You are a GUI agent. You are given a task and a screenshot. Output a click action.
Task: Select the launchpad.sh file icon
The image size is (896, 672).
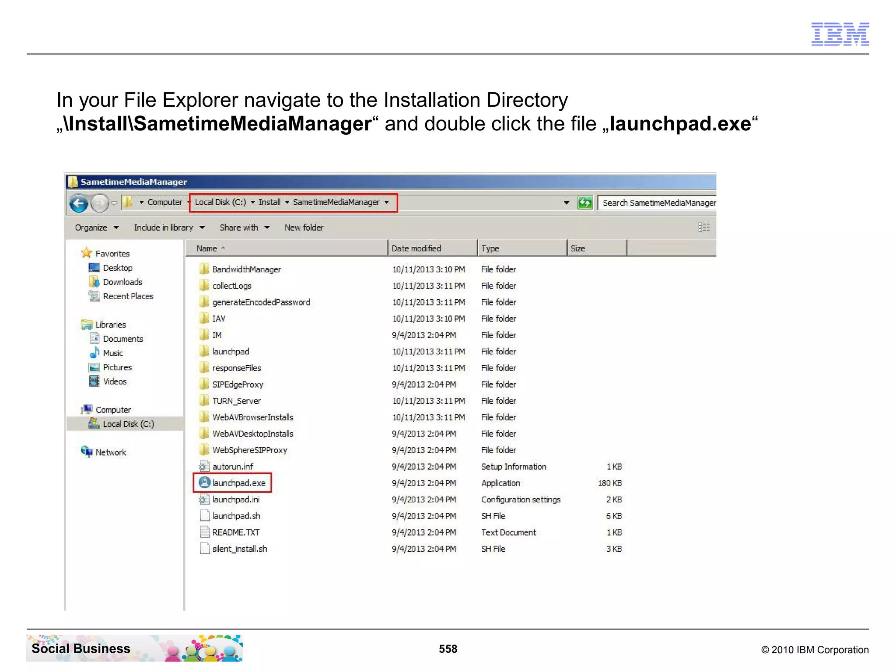pos(204,516)
